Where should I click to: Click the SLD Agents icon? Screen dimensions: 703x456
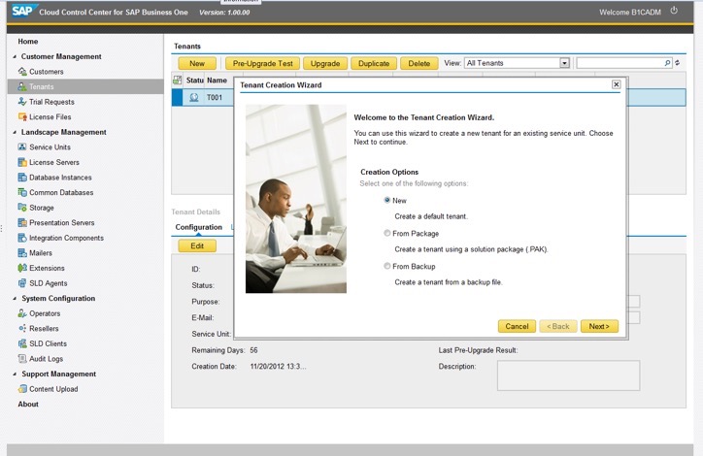(x=22, y=283)
